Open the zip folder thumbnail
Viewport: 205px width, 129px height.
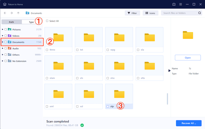[119, 94]
